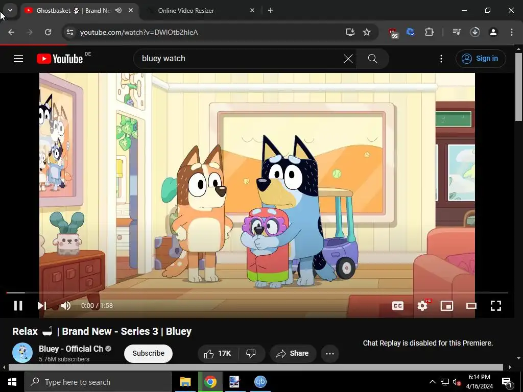This screenshot has width=523, height=392.
Task: Open YouTube settings three-dot menu
Action: [x=441, y=59]
